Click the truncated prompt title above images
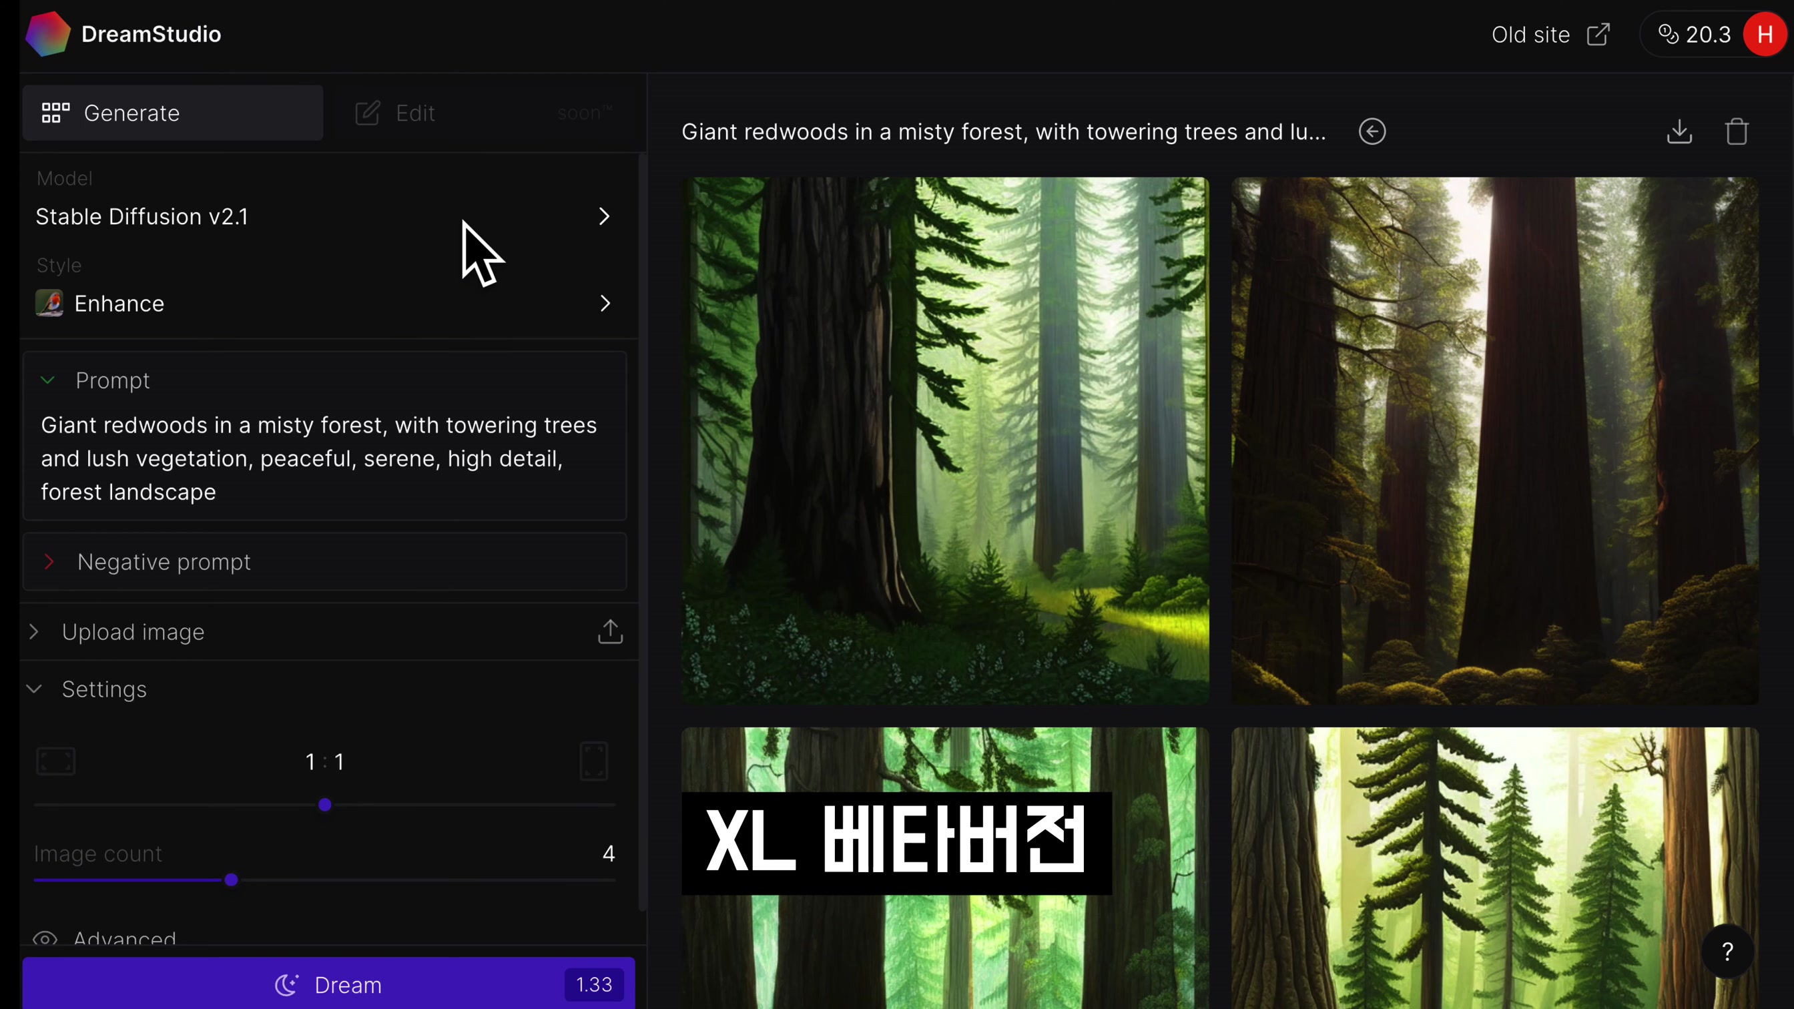 click(1004, 131)
